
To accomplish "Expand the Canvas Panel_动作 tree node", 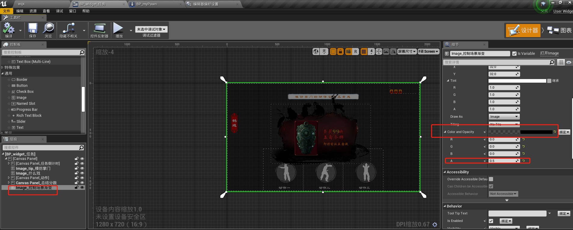I will point(9,178).
